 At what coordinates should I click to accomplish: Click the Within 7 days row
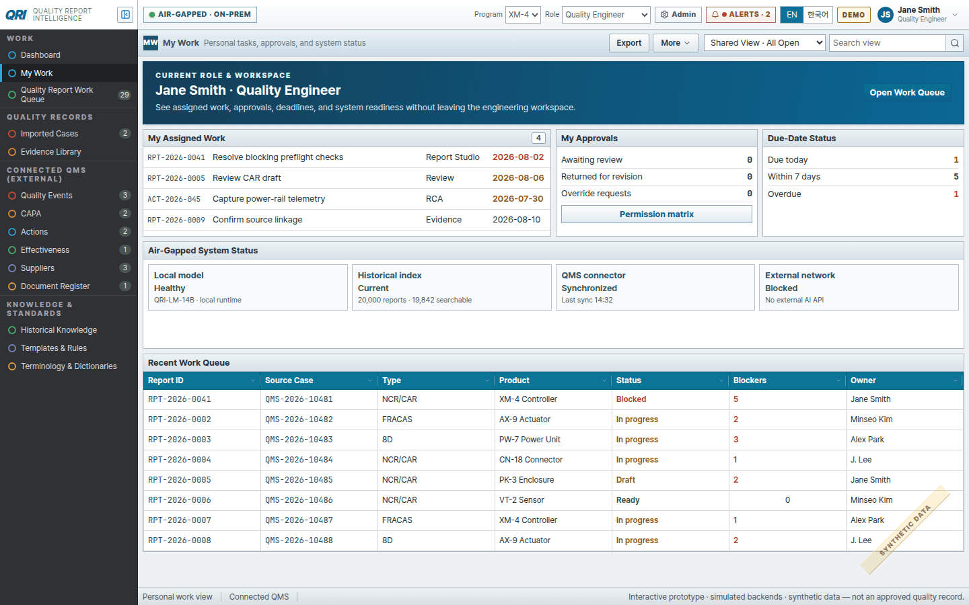(x=863, y=177)
